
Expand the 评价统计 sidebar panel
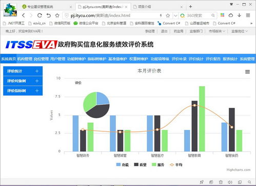(23, 71)
